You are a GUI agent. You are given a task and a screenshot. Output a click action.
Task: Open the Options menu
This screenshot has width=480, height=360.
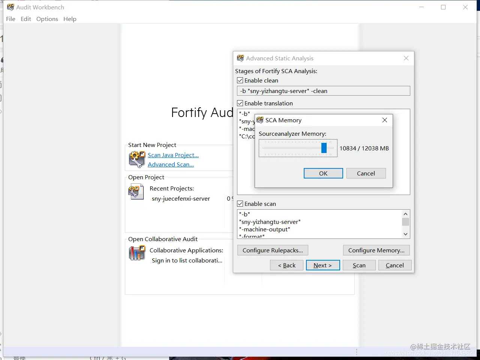tap(47, 19)
